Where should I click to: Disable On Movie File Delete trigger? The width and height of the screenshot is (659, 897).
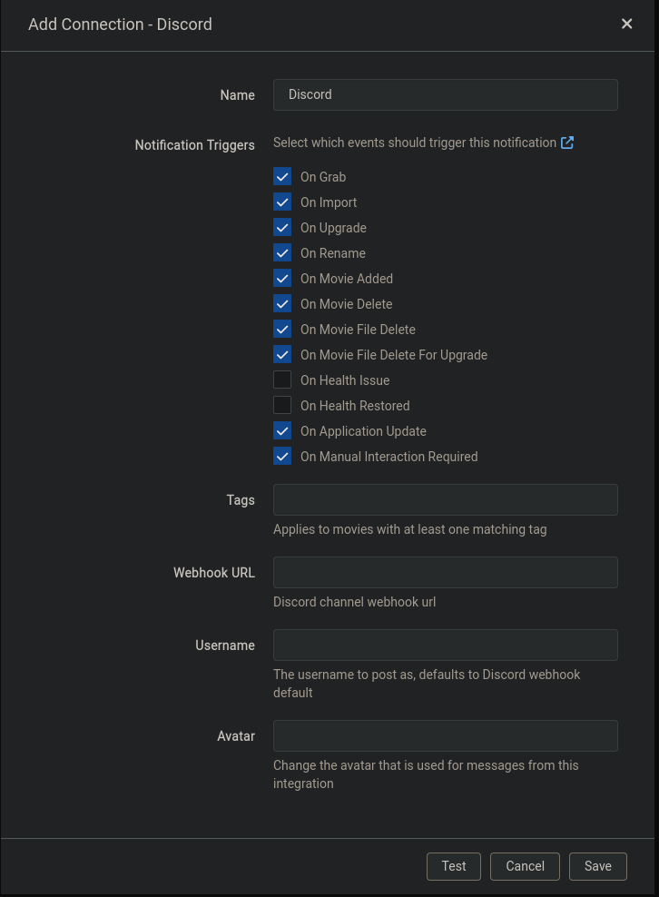[282, 329]
